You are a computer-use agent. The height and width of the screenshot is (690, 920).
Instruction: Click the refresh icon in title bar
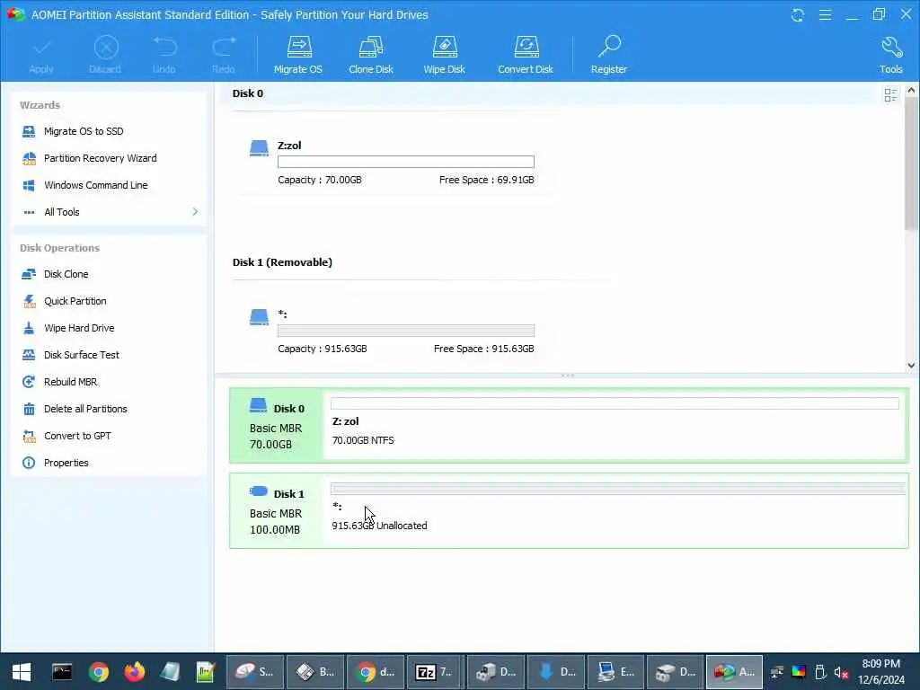point(798,14)
